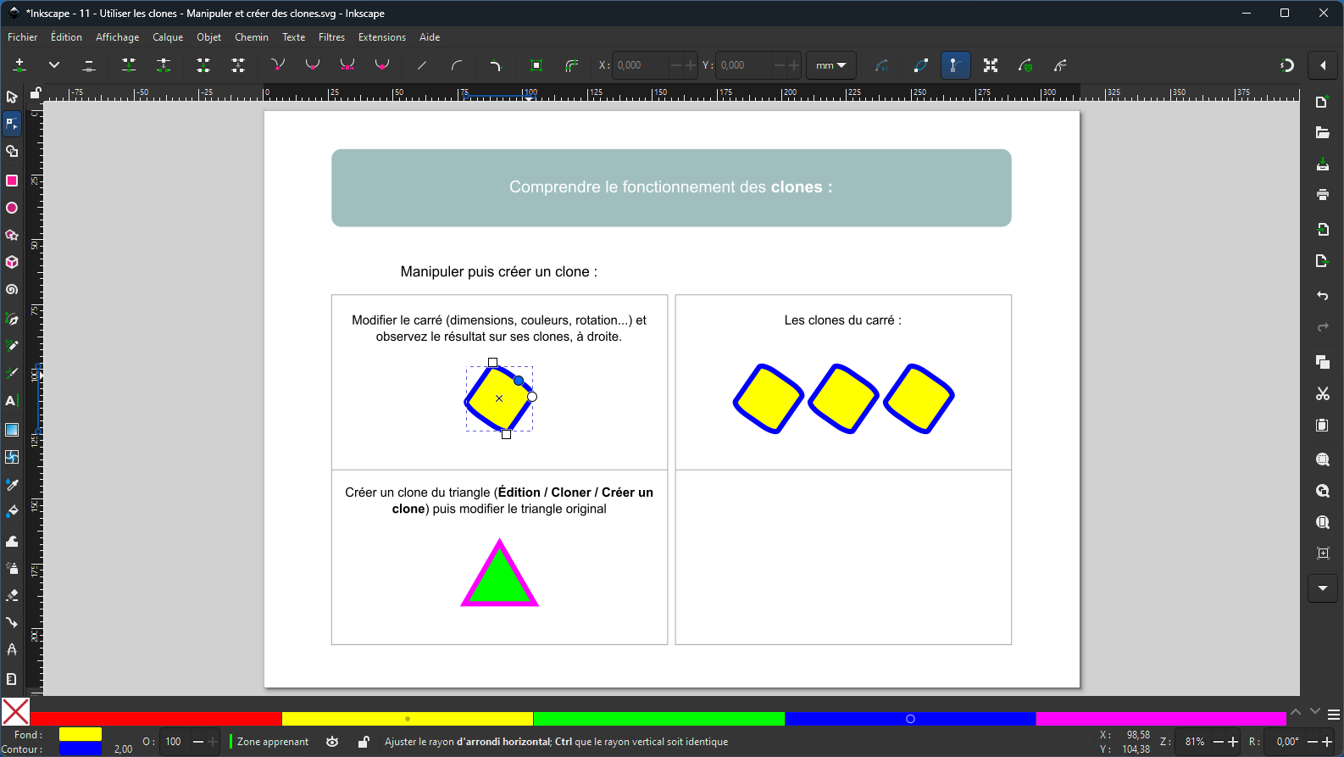The width and height of the screenshot is (1344, 757).
Task: Make selected nodes smooth
Action: (313, 65)
